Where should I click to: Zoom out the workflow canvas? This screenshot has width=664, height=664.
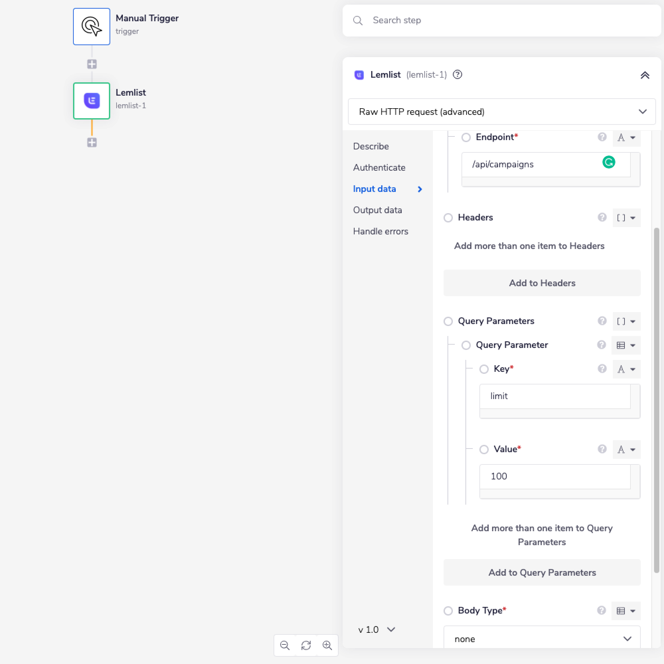(285, 645)
